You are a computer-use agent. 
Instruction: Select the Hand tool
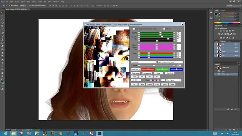point(2,73)
